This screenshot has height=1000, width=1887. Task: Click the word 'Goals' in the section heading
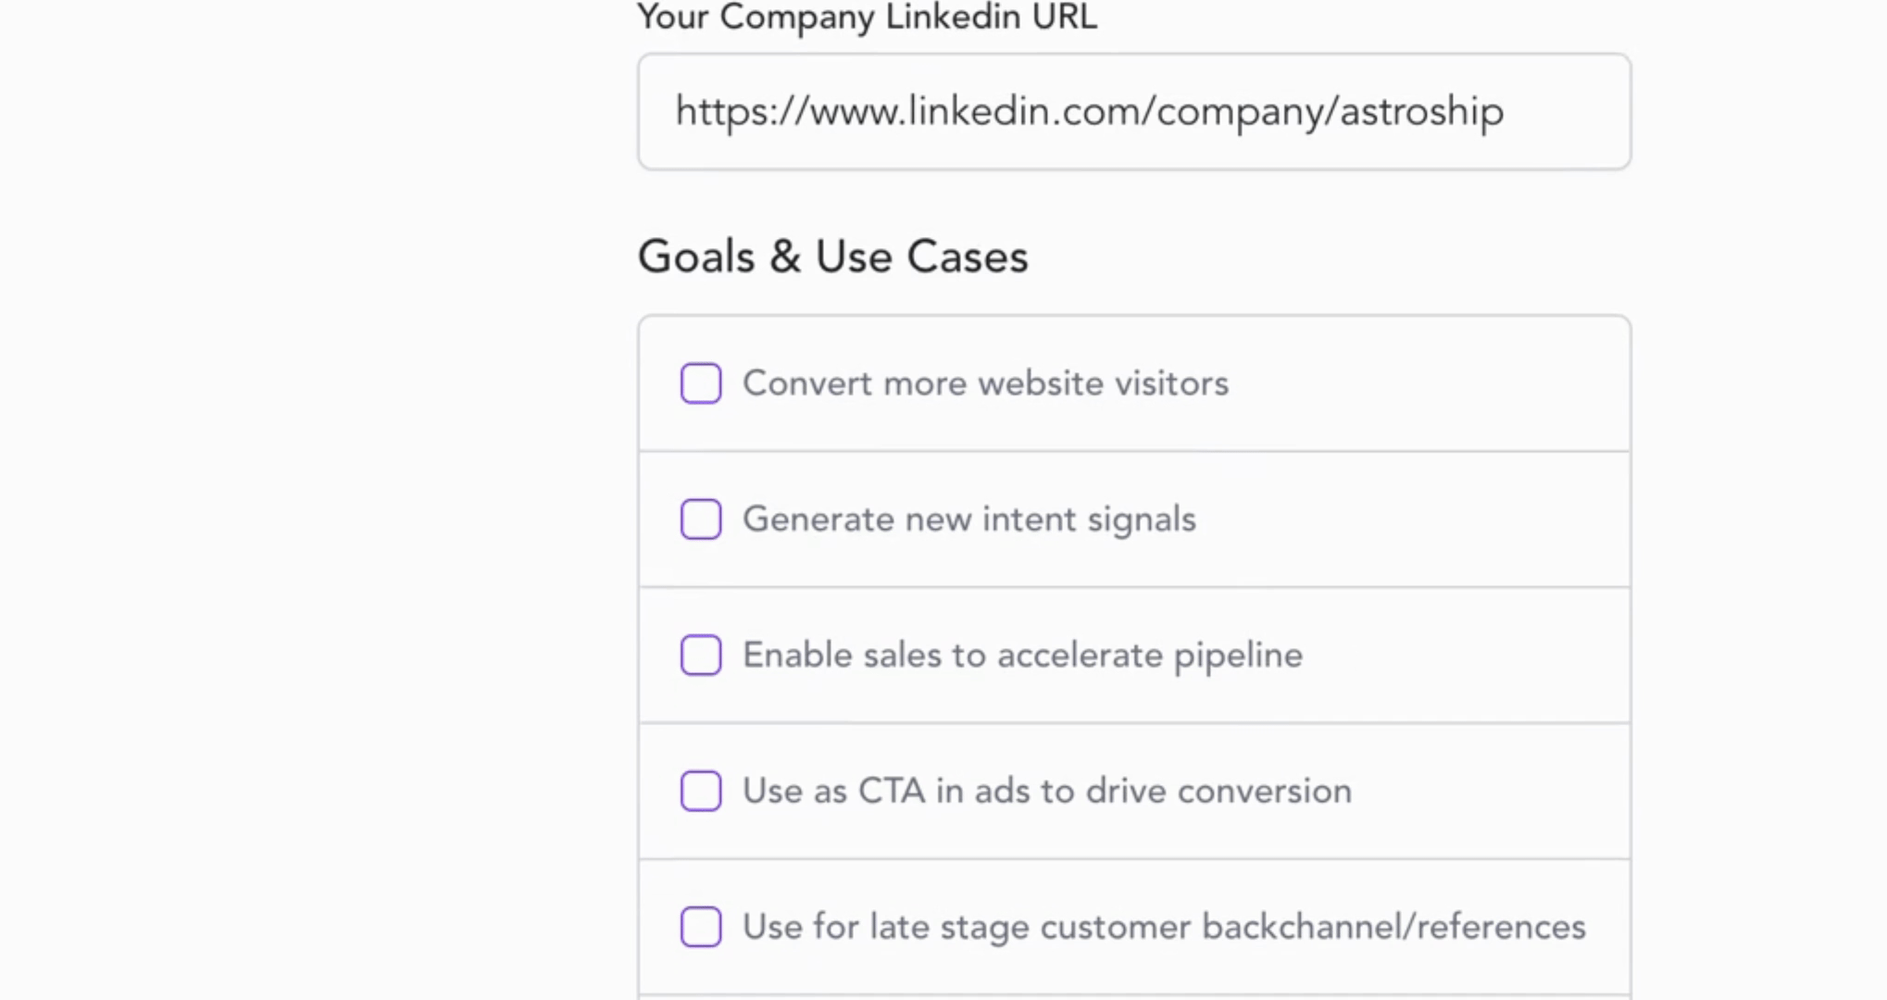696,256
